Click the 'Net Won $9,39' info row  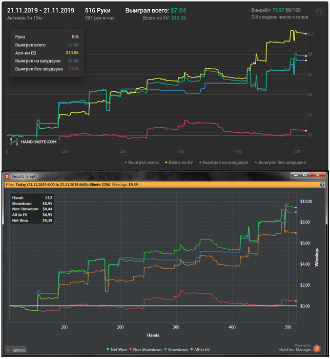point(32,221)
